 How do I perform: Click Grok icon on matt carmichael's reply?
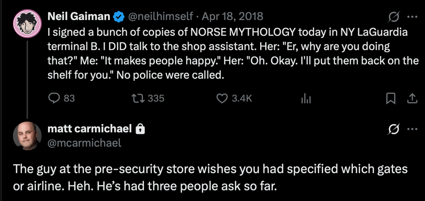(394, 129)
